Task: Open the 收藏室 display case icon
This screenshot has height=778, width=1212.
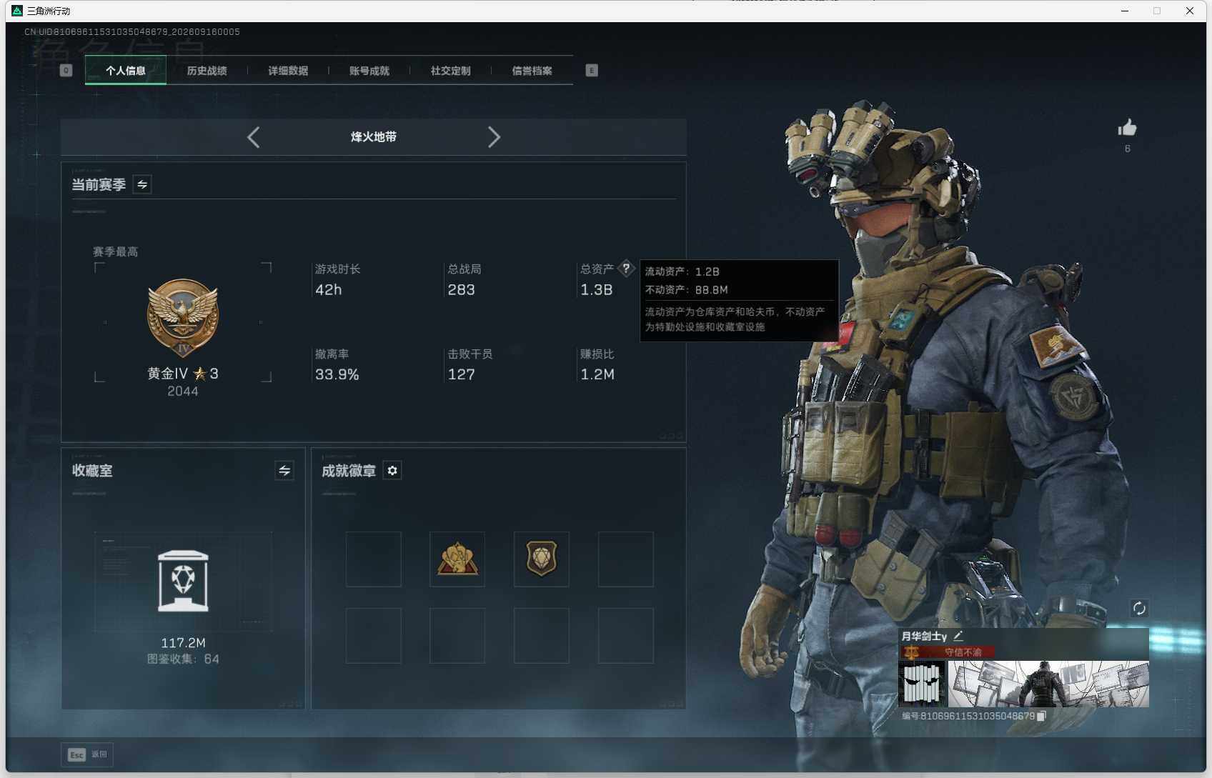Action: (183, 581)
